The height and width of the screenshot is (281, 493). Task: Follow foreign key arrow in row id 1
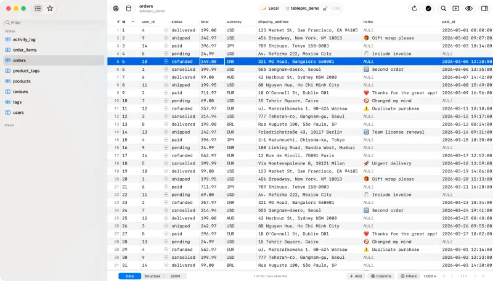point(166,30)
